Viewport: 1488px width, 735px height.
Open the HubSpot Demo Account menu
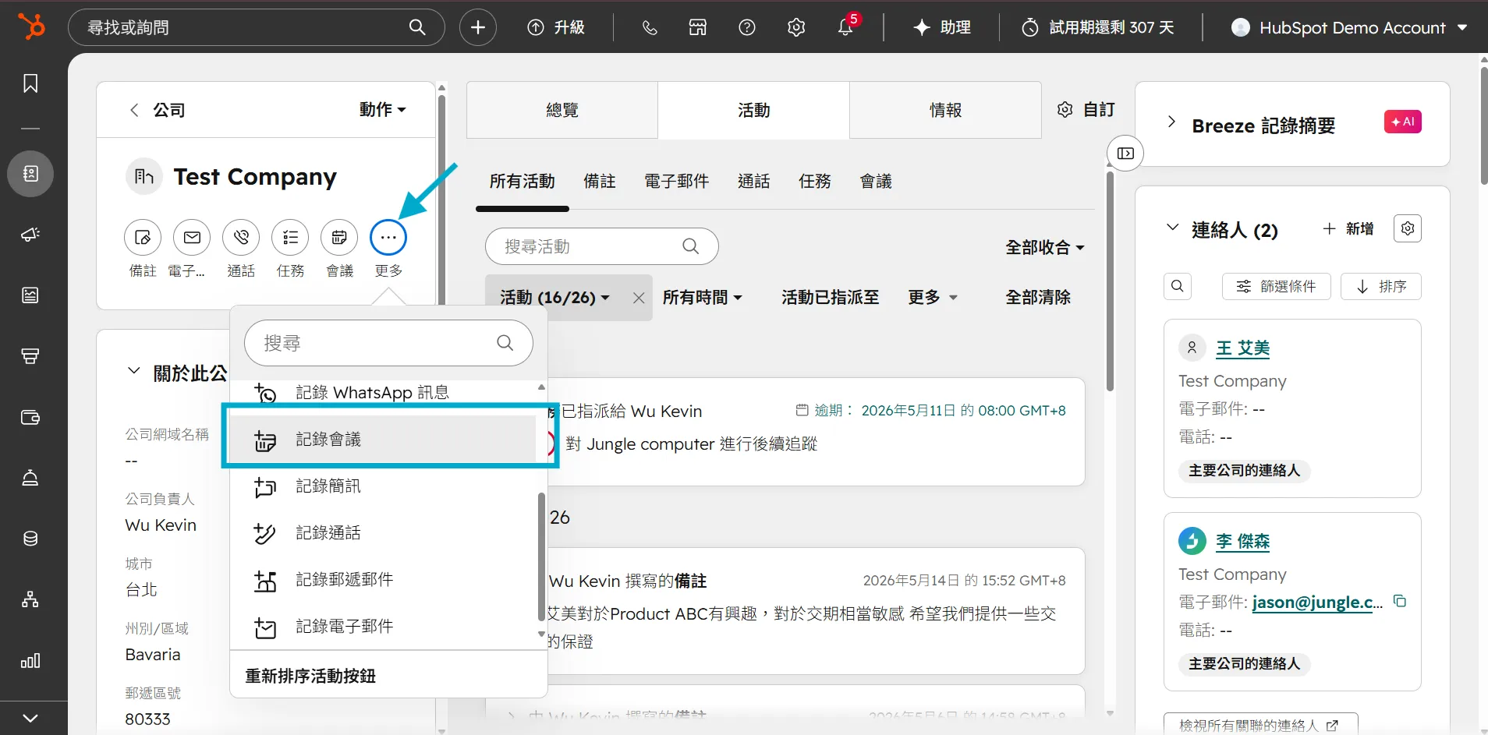[1349, 27]
